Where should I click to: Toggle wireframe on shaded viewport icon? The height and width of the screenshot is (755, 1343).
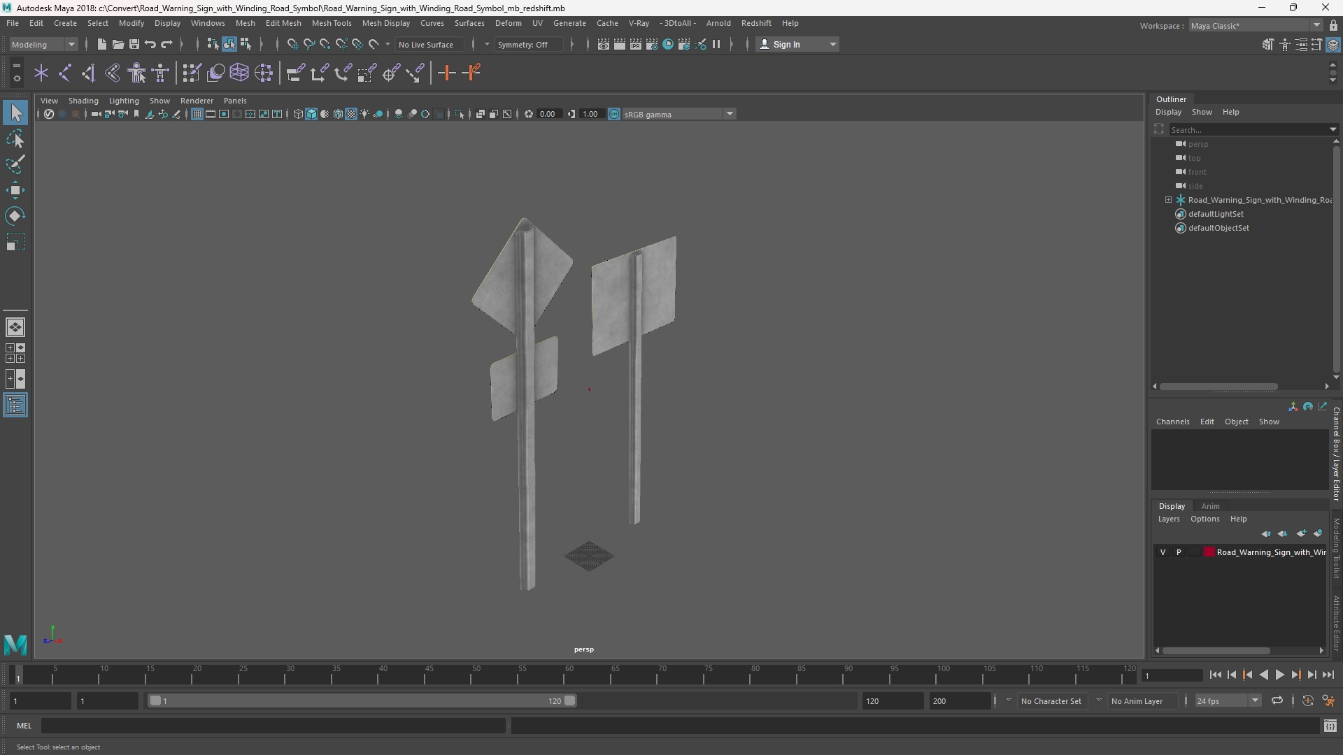tap(338, 114)
